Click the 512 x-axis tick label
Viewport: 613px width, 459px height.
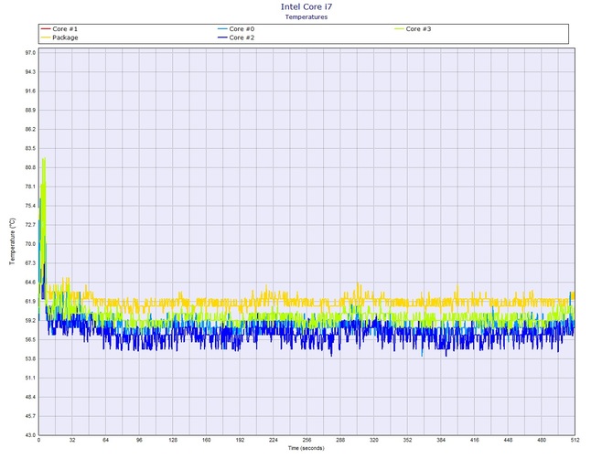[575, 440]
